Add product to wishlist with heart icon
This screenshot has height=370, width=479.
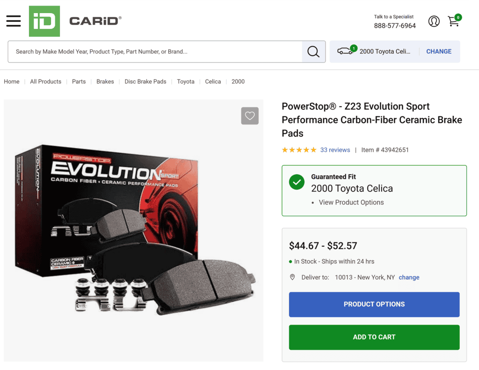tap(250, 116)
